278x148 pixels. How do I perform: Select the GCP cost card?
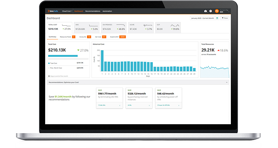(168, 27)
